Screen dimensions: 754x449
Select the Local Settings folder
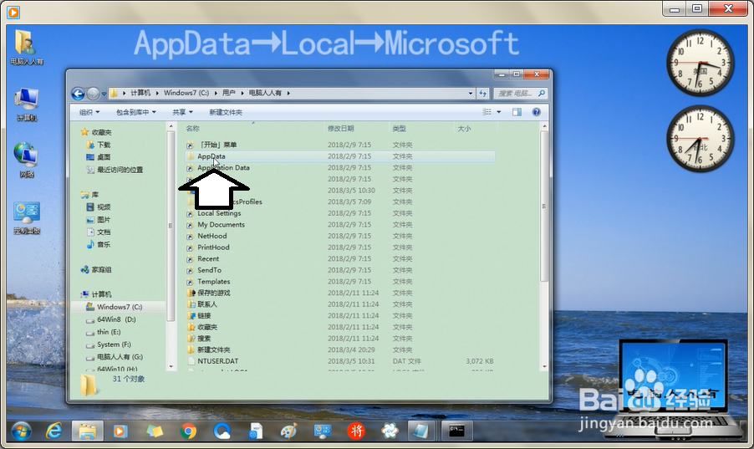[x=219, y=213]
